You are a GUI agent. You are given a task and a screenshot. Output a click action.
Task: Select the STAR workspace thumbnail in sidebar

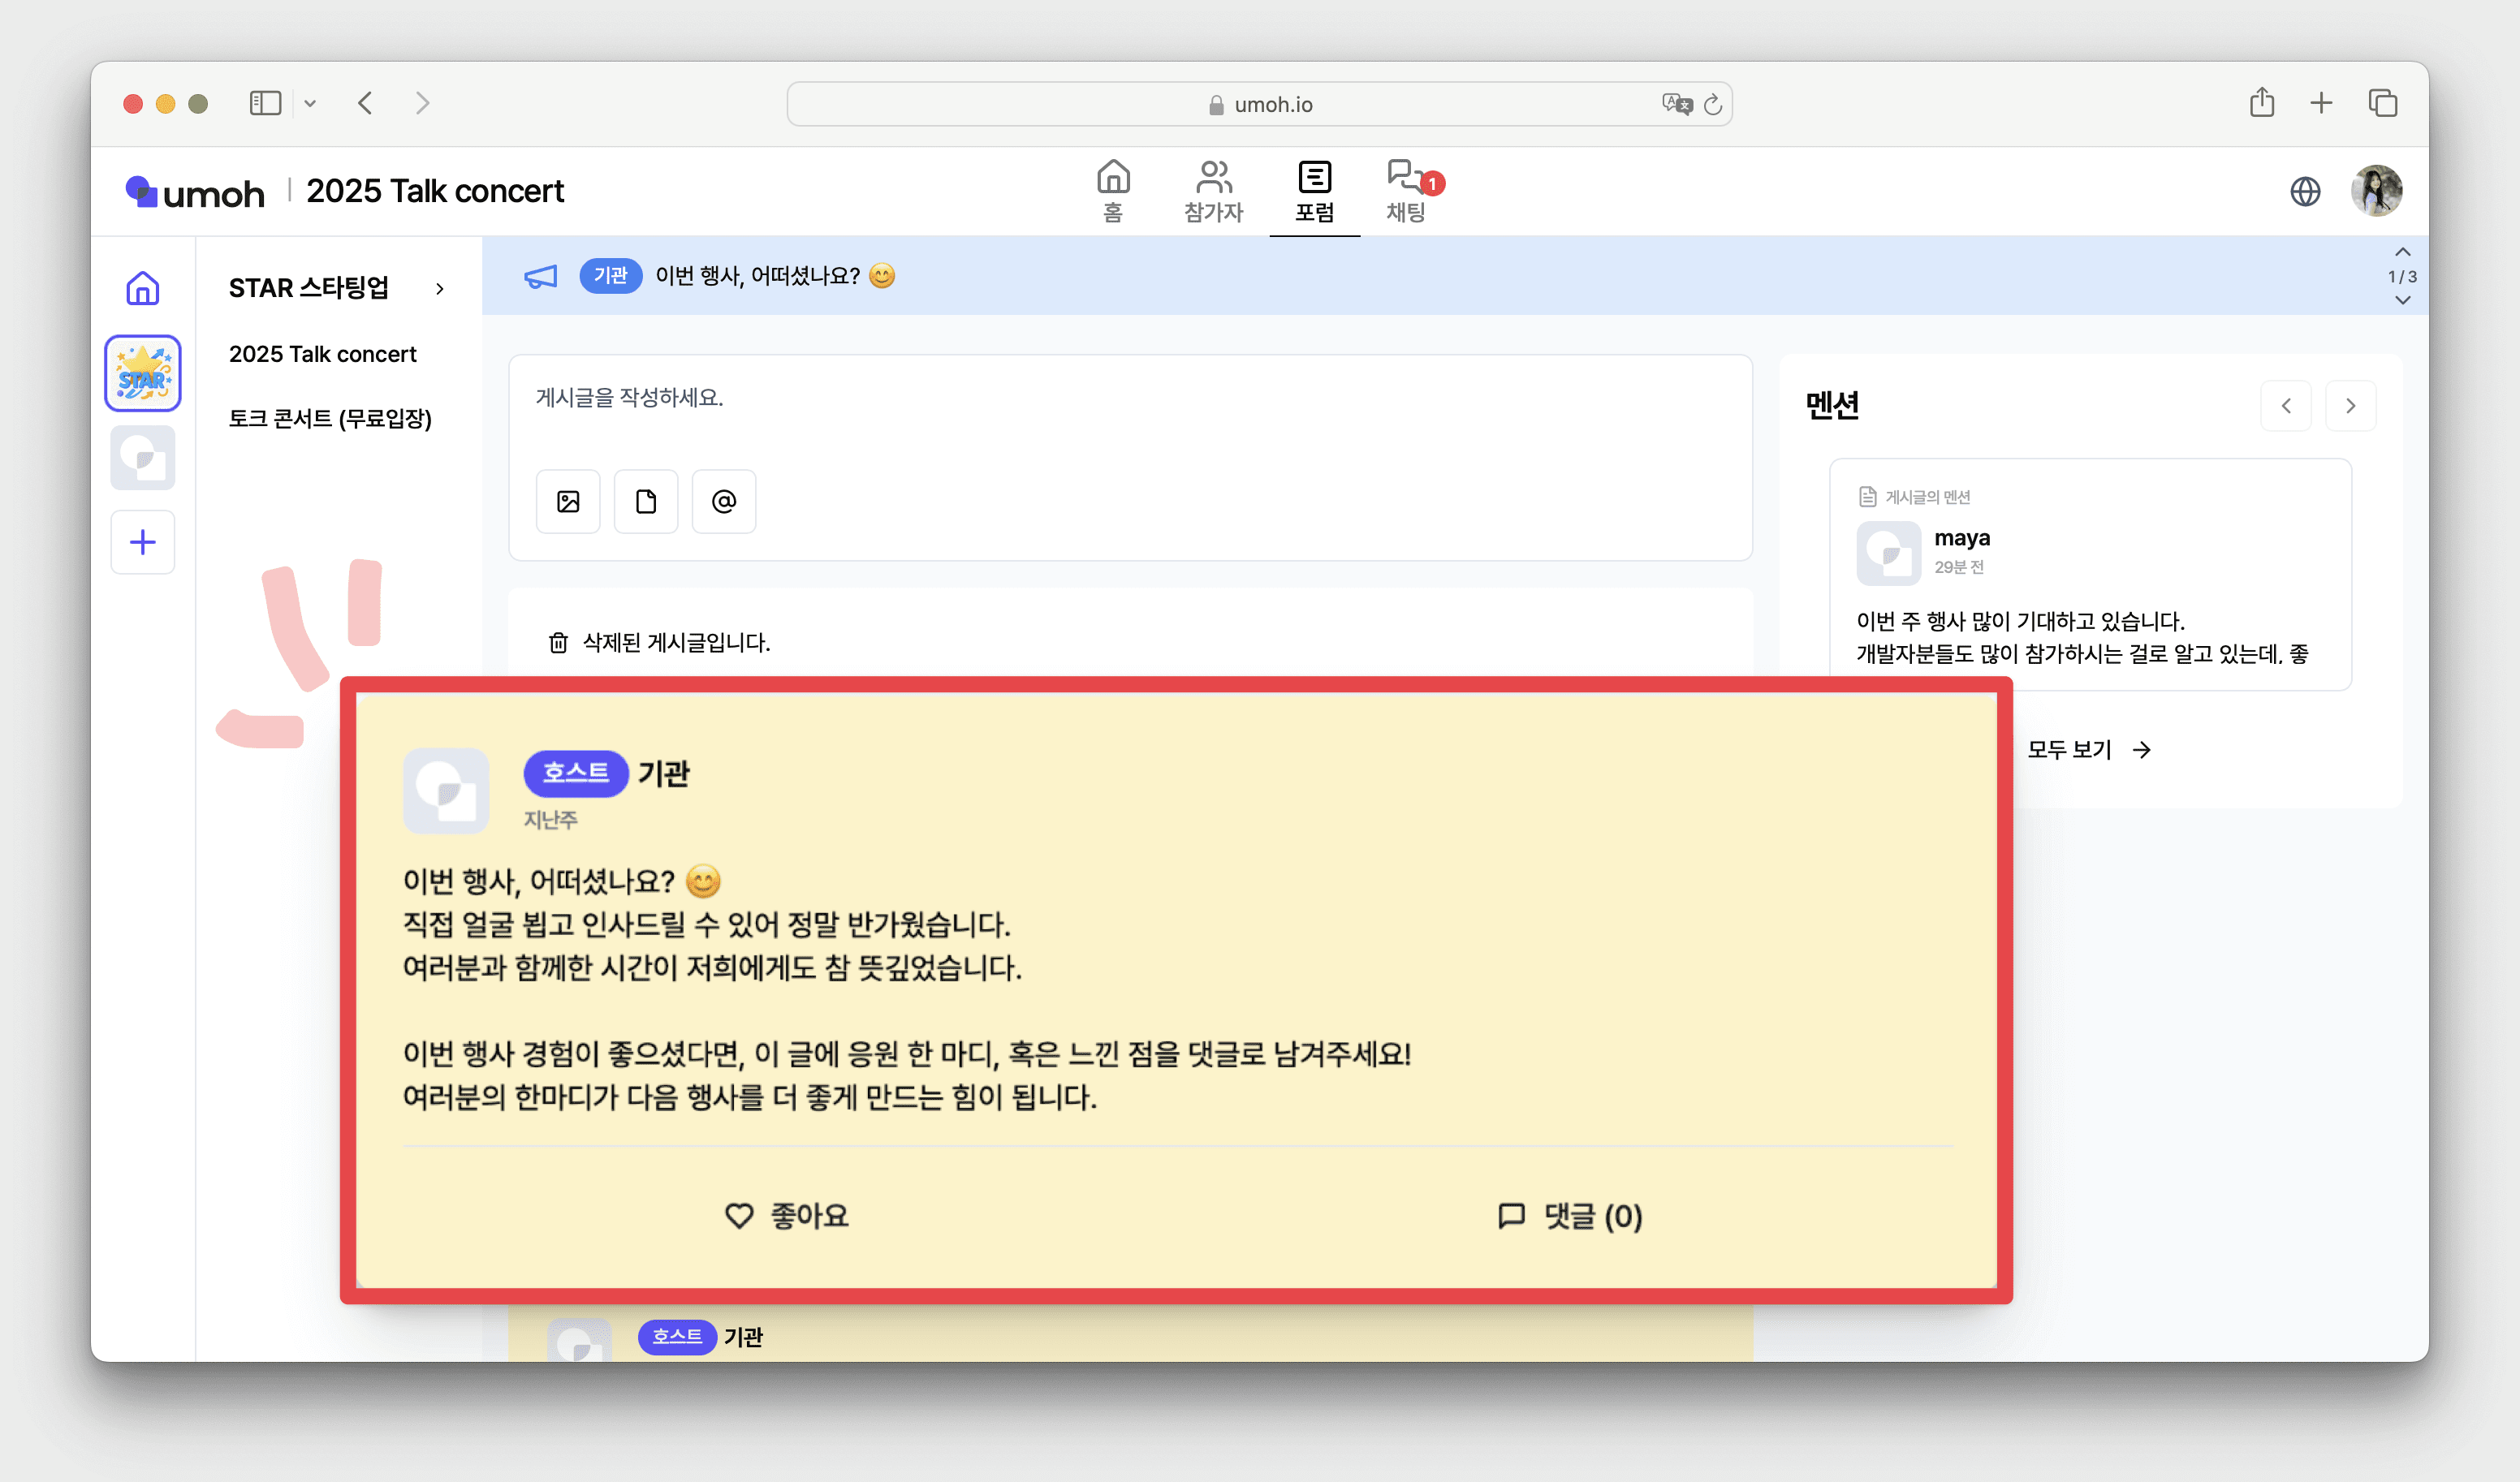tap(143, 373)
